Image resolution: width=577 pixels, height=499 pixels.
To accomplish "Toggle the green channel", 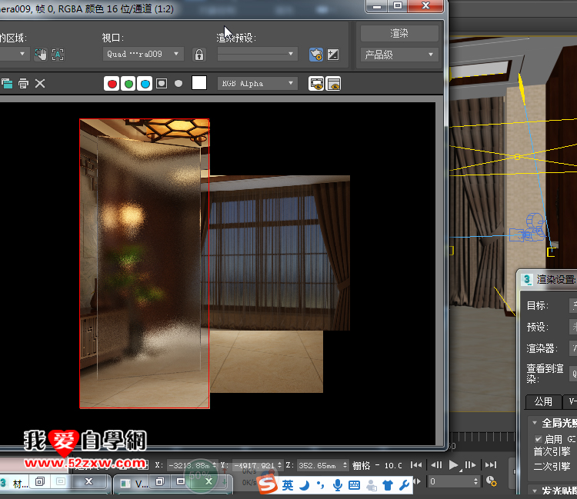I will [x=128, y=84].
